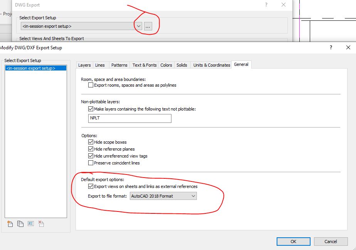Screen dimensions: 356x250
Task: Click the Default export options label
Action: [x=102, y=180]
